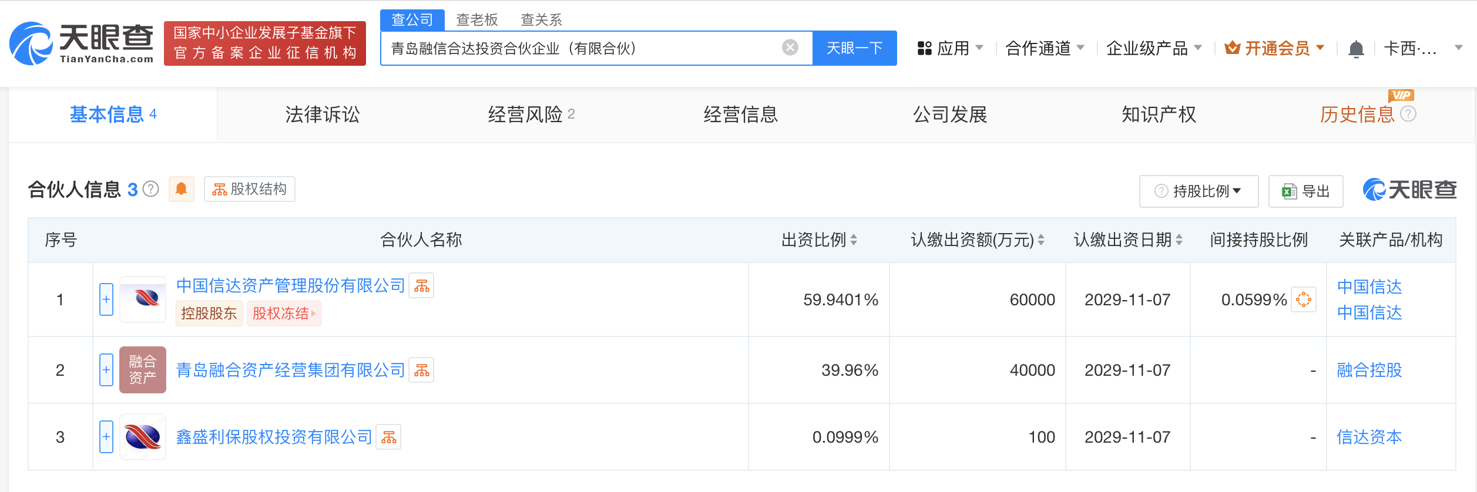Click the red 官方备案企业征信机构 banner

[265, 43]
